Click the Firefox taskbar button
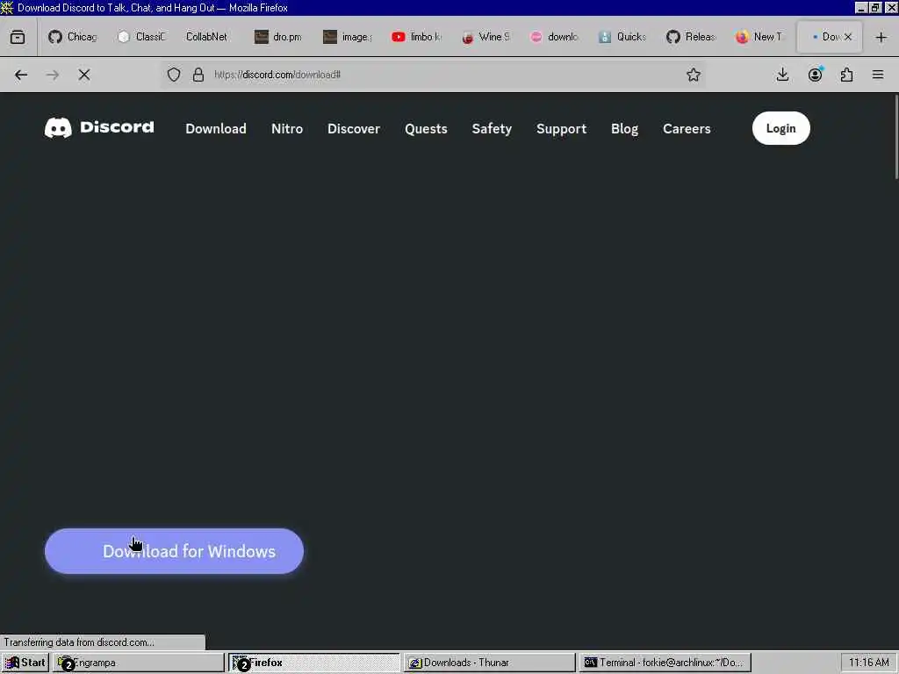 [x=314, y=663]
